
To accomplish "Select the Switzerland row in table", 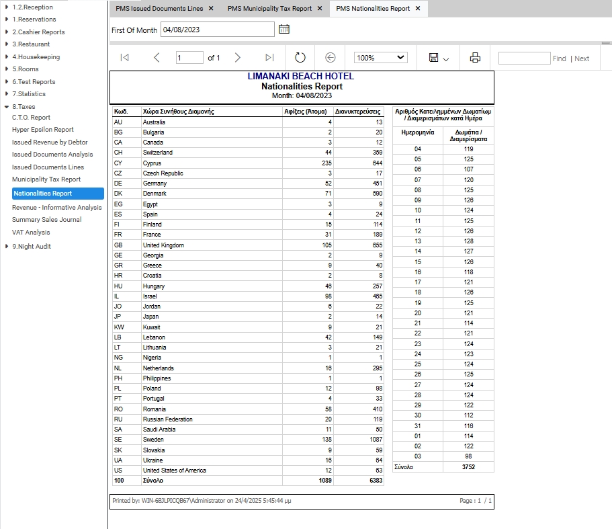I will coord(249,153).
